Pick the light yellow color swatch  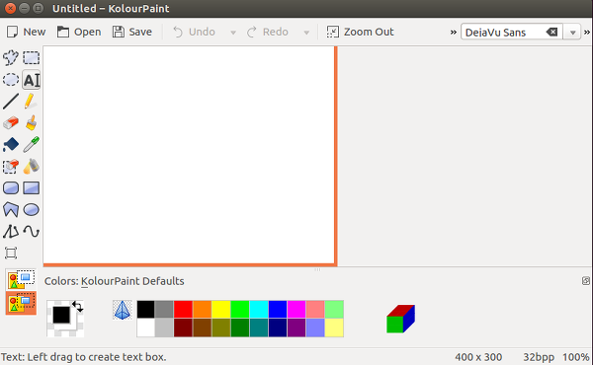tap(334, 328)
